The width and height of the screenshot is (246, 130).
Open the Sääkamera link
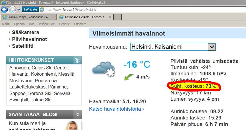pyautogui.click(x=25, y=32)
